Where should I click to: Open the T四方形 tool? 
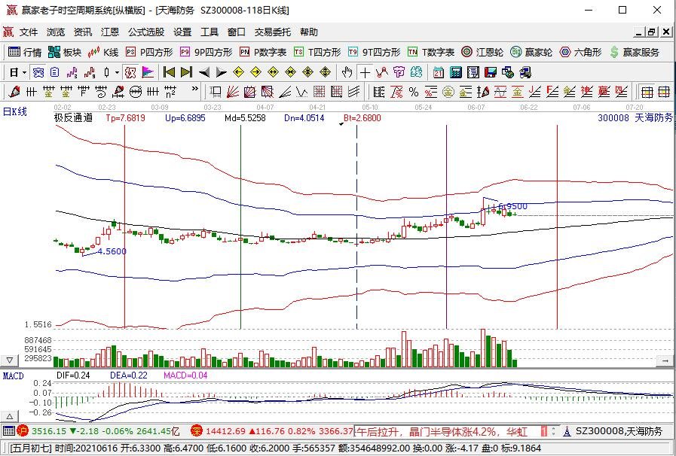point(317,53)
